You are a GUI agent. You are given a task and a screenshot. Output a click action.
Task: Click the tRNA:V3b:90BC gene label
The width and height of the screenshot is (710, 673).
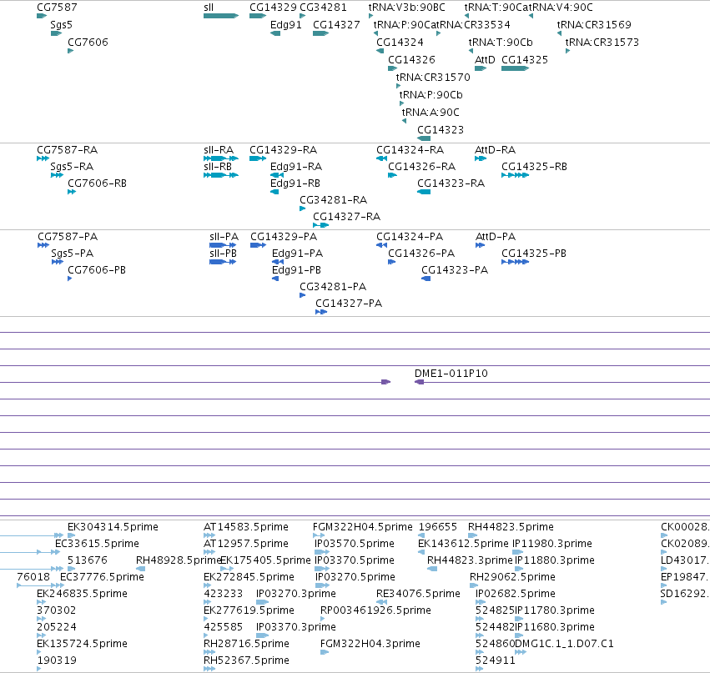[x=407, y=8]
